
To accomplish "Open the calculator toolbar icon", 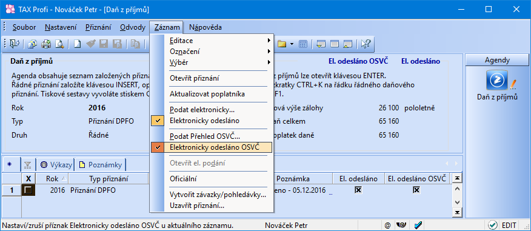I will (x=303, y=44).
